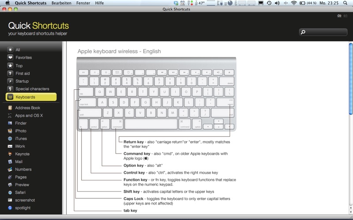Switch language to English via 'en' link
Viewport: 353px width, 220px height.
click(x=345, y=15)
